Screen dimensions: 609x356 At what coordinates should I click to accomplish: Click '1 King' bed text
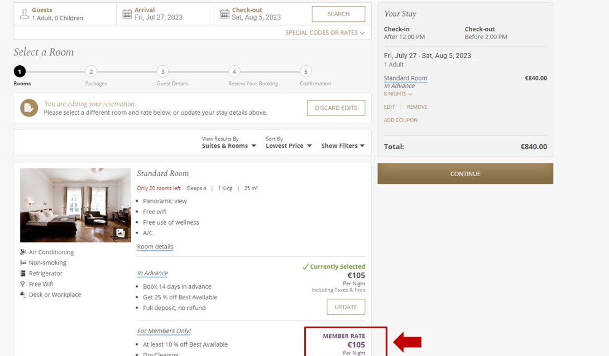click(x=225, y=188)
